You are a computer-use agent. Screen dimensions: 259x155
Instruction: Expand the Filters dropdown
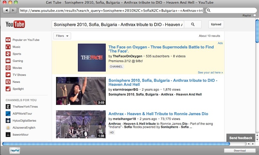[62, 36]
